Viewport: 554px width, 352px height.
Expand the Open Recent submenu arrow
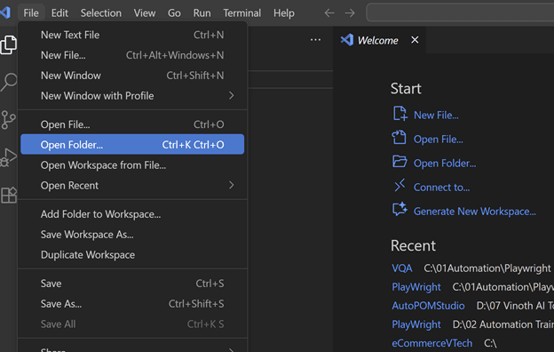[x=231, y=185]
